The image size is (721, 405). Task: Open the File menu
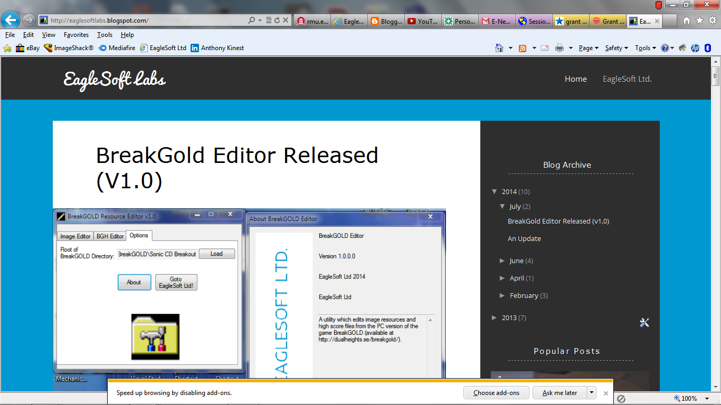(x=10, y=35)
